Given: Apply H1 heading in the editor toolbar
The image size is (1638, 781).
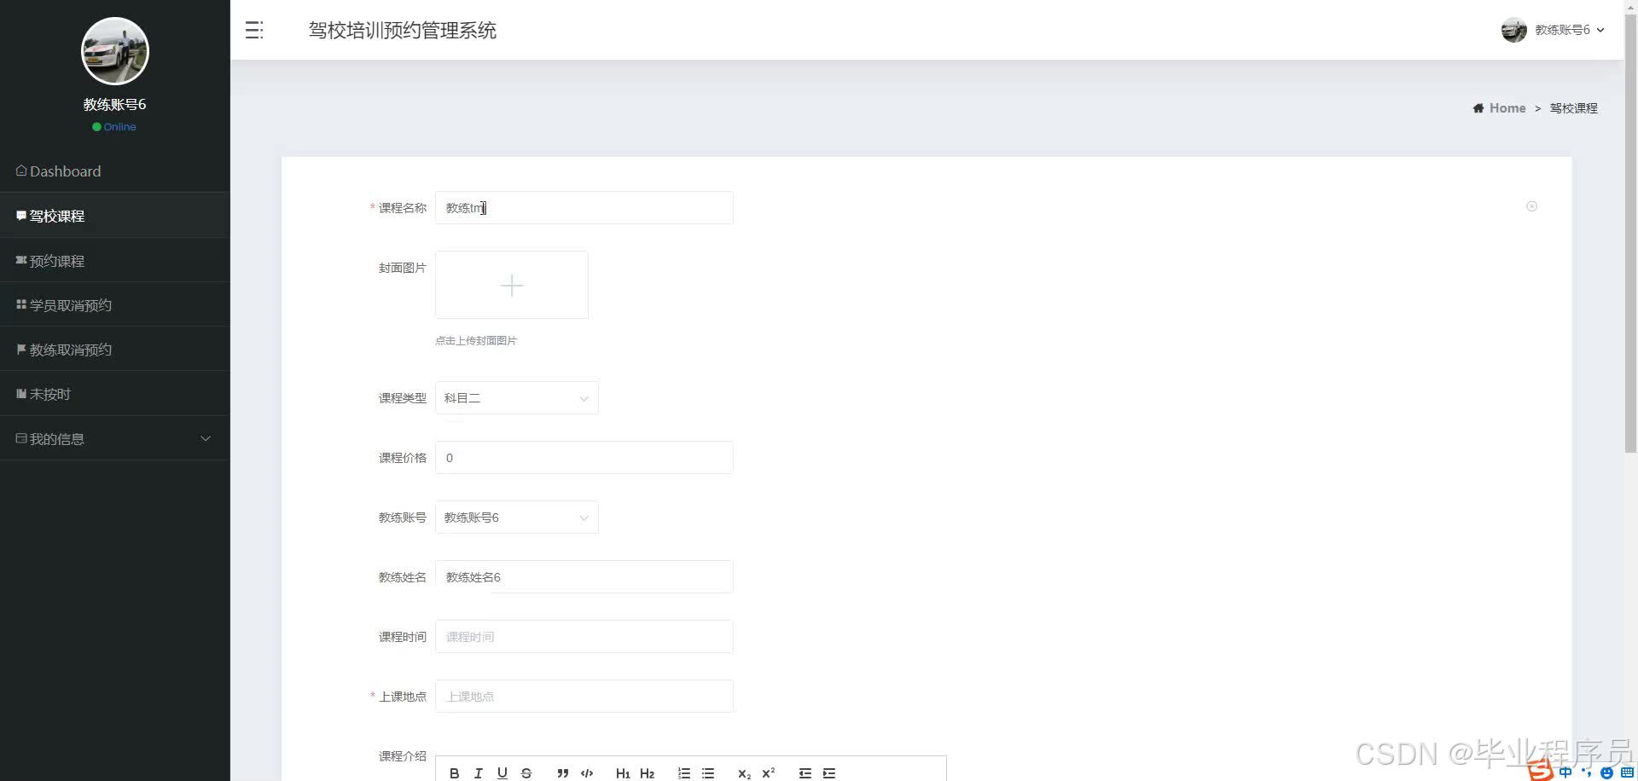Looking at the screenshot, I should coord(623,772).
